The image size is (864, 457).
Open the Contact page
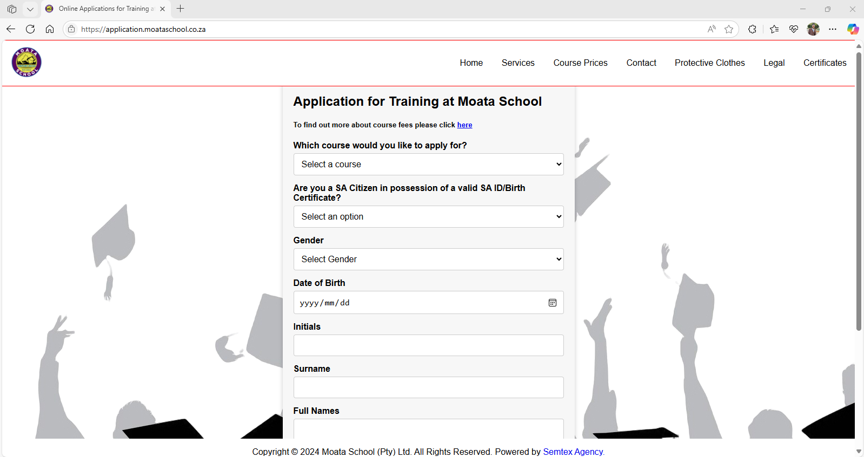pyautogui.click(x=641, y=63)
